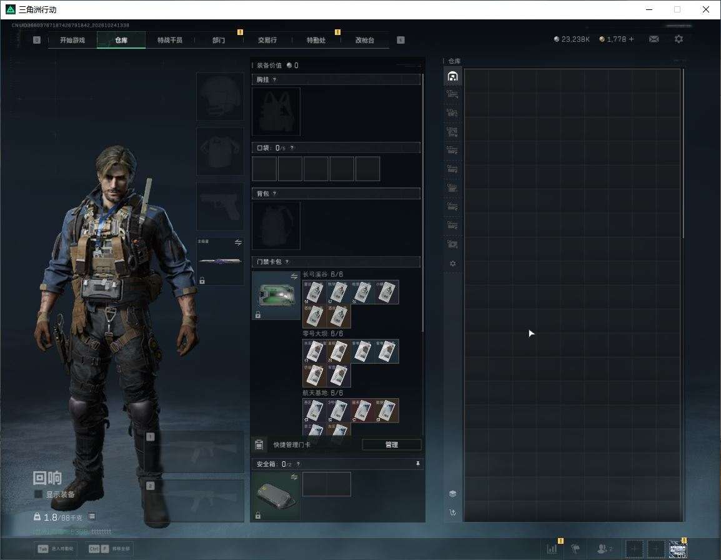Click the first keycard under 航天基地
The image size is (721, 560).
point(315,411)
